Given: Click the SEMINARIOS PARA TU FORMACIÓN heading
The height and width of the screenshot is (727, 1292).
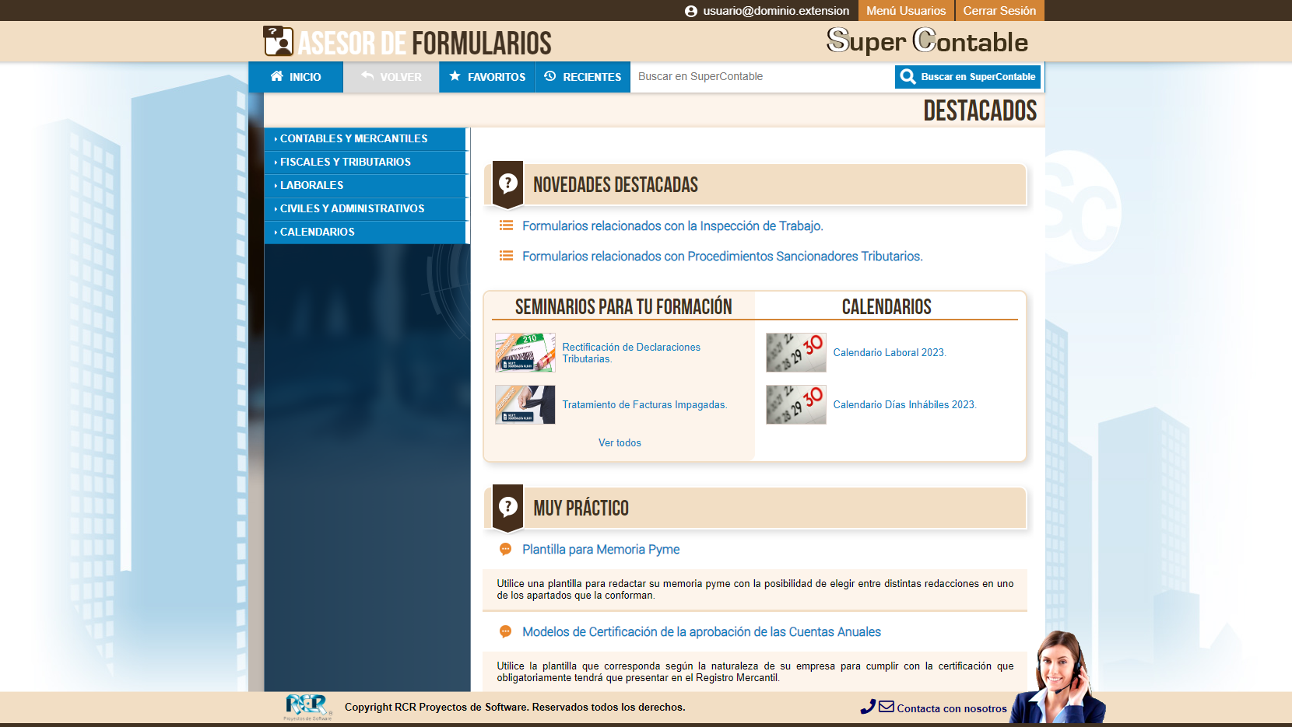Looking at the screenshot, I should (623, 307).
